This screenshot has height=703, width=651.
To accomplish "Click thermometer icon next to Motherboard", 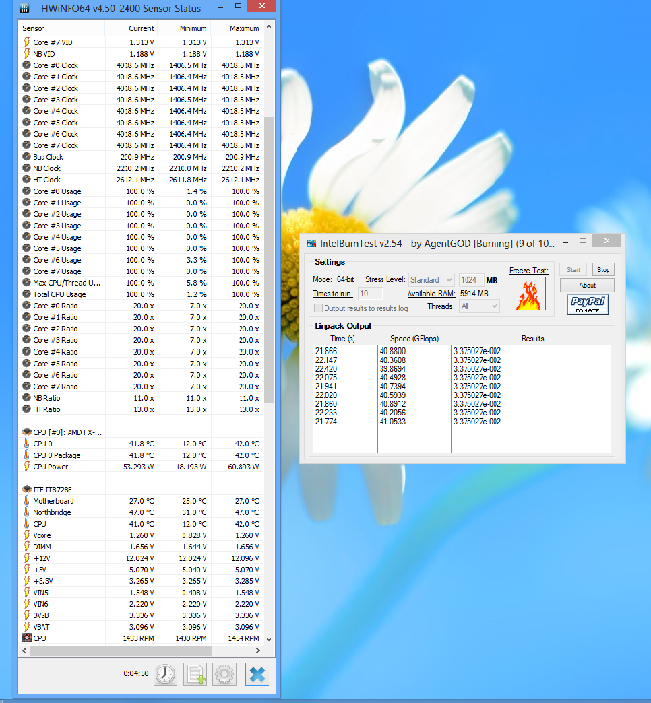I will (x=27, y=501).
